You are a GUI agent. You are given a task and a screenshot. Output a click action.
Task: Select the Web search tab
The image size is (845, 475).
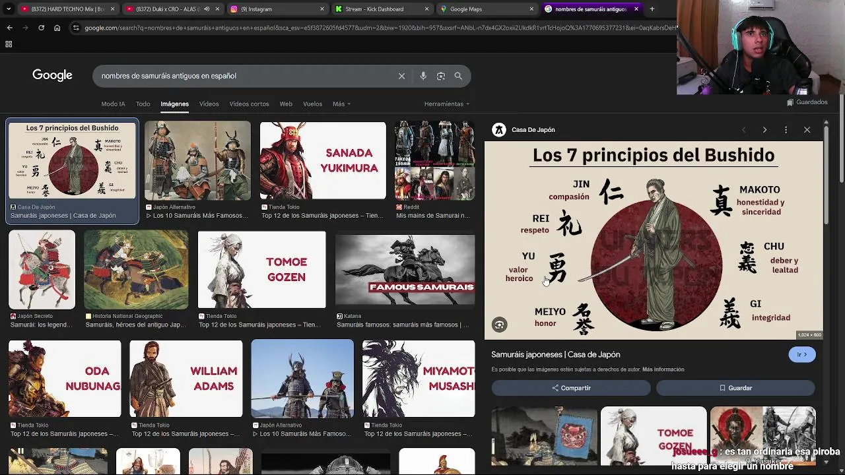(286, 104)
